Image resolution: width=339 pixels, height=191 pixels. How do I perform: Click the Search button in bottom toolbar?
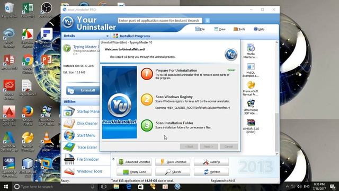pyautogui.click(x=173, y=172)
